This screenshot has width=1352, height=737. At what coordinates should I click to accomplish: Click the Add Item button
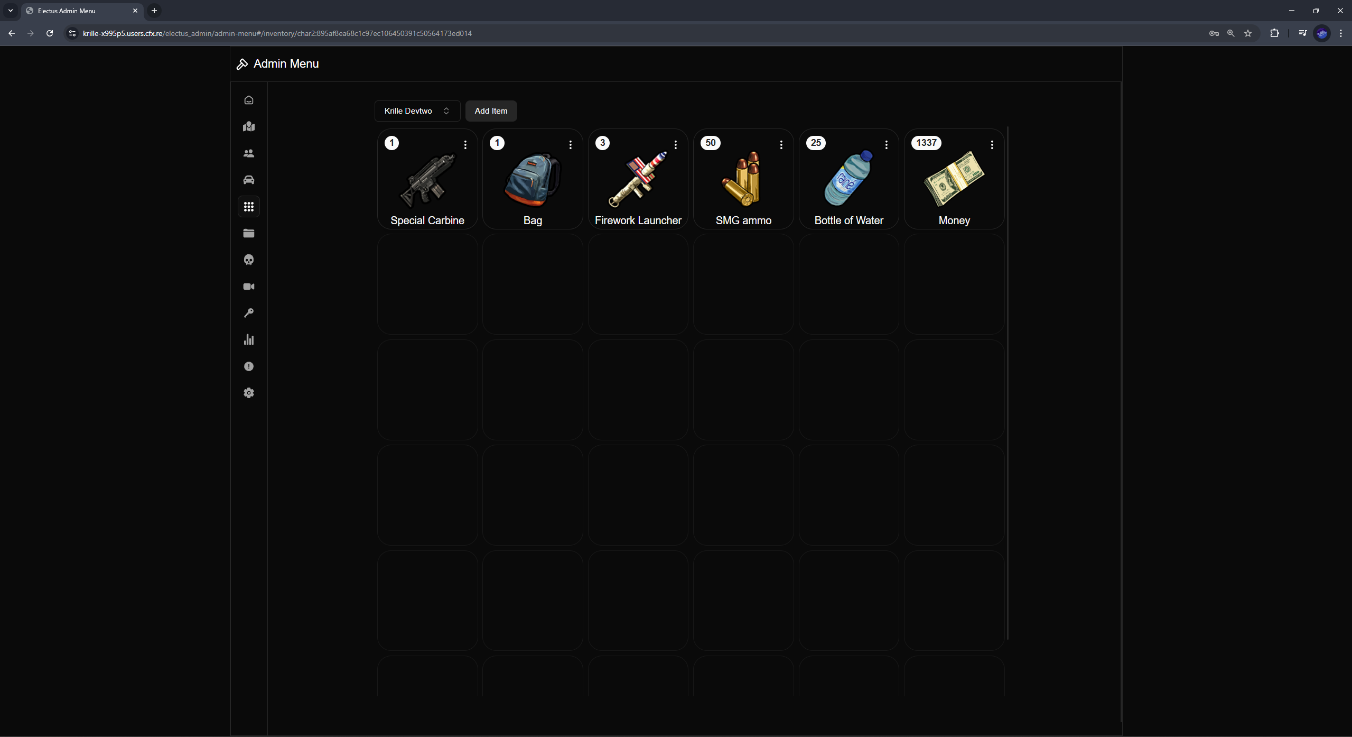(x=491, y=110)
